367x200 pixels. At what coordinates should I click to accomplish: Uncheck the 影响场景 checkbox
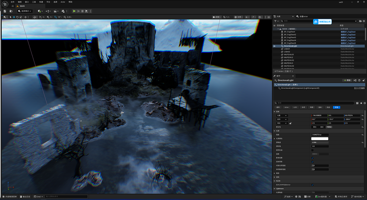(x=312, y=158)
